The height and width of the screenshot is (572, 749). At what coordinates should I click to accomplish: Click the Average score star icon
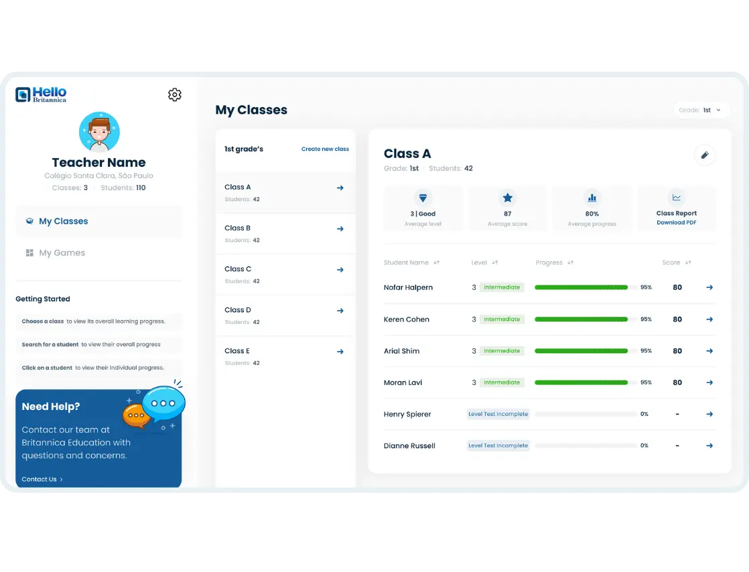click(507, 198)
